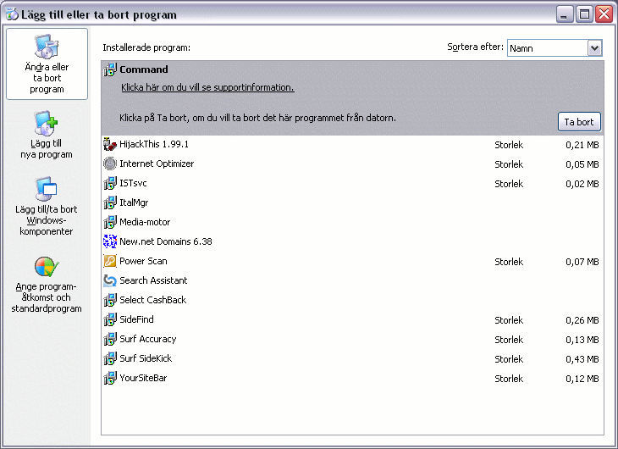Click the Ta bort button
Screen dimensions: 618x449
coord(579,122)
